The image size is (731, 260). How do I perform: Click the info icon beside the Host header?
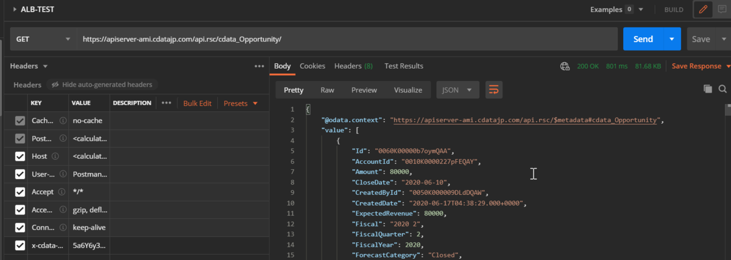click(x=56, y=156)
